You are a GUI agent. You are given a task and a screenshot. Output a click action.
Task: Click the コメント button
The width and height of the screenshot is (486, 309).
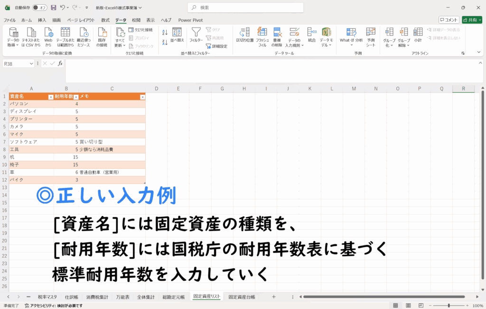[x=449, y=20]
